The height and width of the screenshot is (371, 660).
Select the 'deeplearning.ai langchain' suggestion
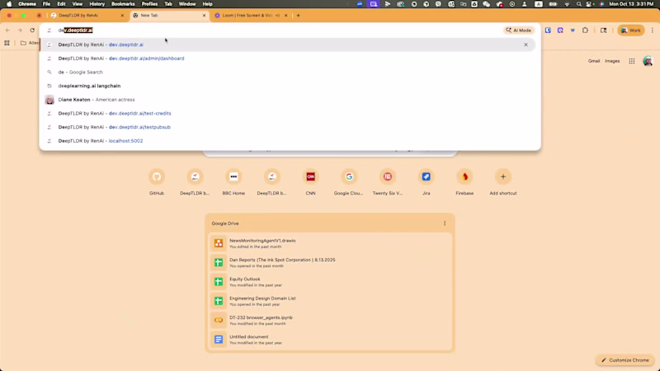(x=287, y=86)
